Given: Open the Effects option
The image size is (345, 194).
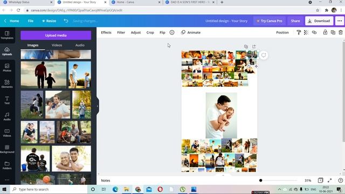Looking at the screenshot, I should click(x=106, y=32).
